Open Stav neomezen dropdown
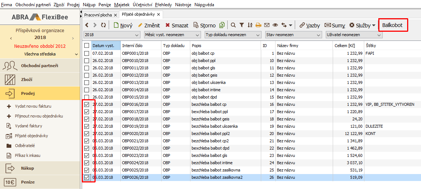This screenshot has width=421, height=189. pyautogui.click(x=293, y=35)
